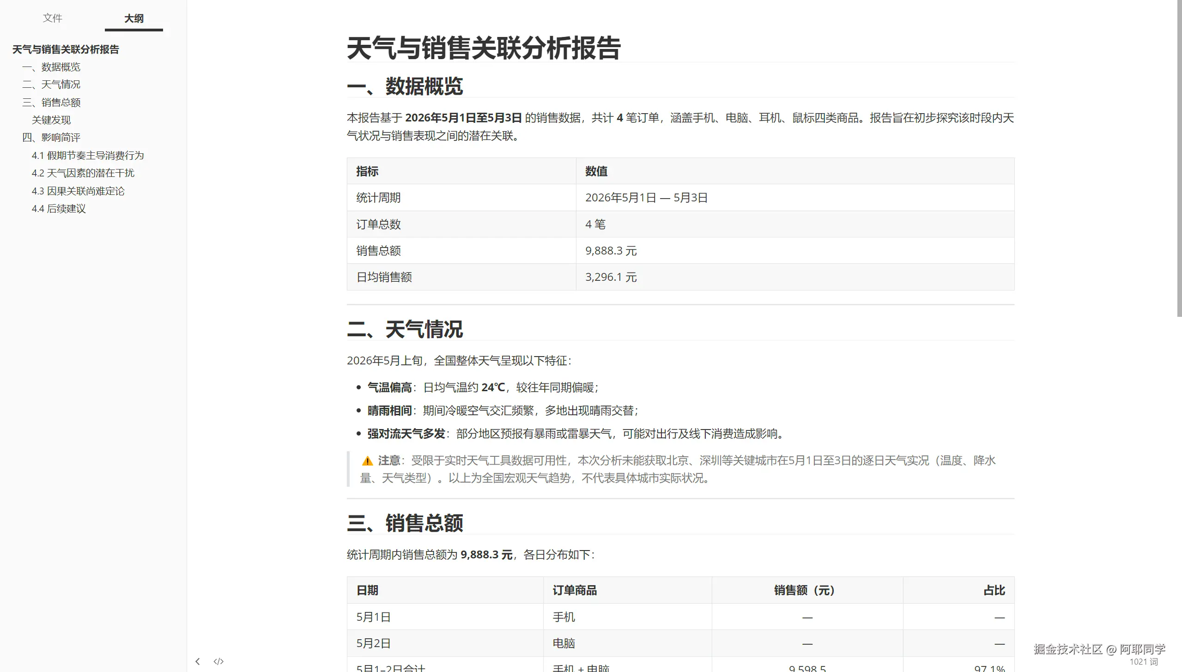
Task: Click bullet text 强对流天气多发
Action: click(x=406, y=434)
